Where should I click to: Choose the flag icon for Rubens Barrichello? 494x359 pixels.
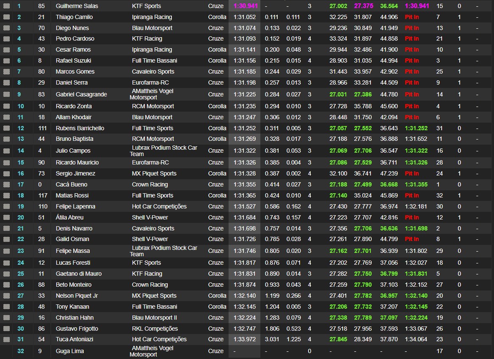coord(6,129)
